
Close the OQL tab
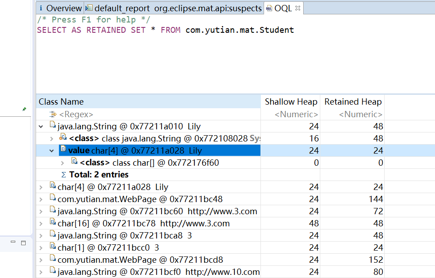point(297,8)
